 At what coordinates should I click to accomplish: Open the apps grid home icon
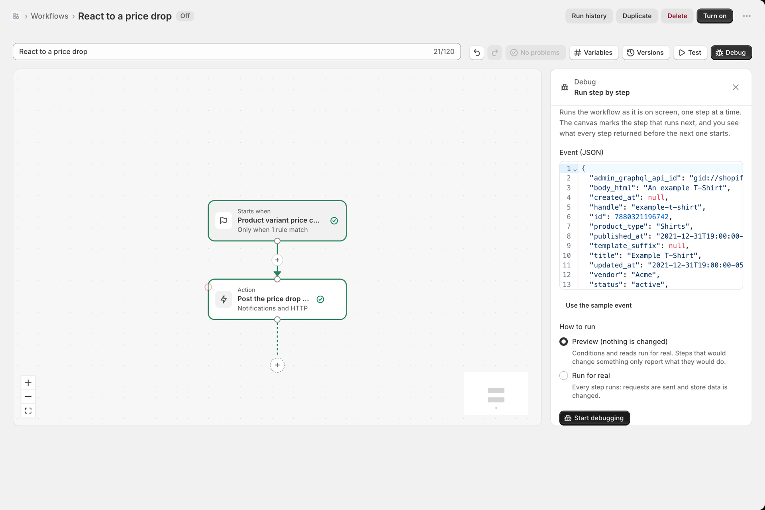click(16, 16)
